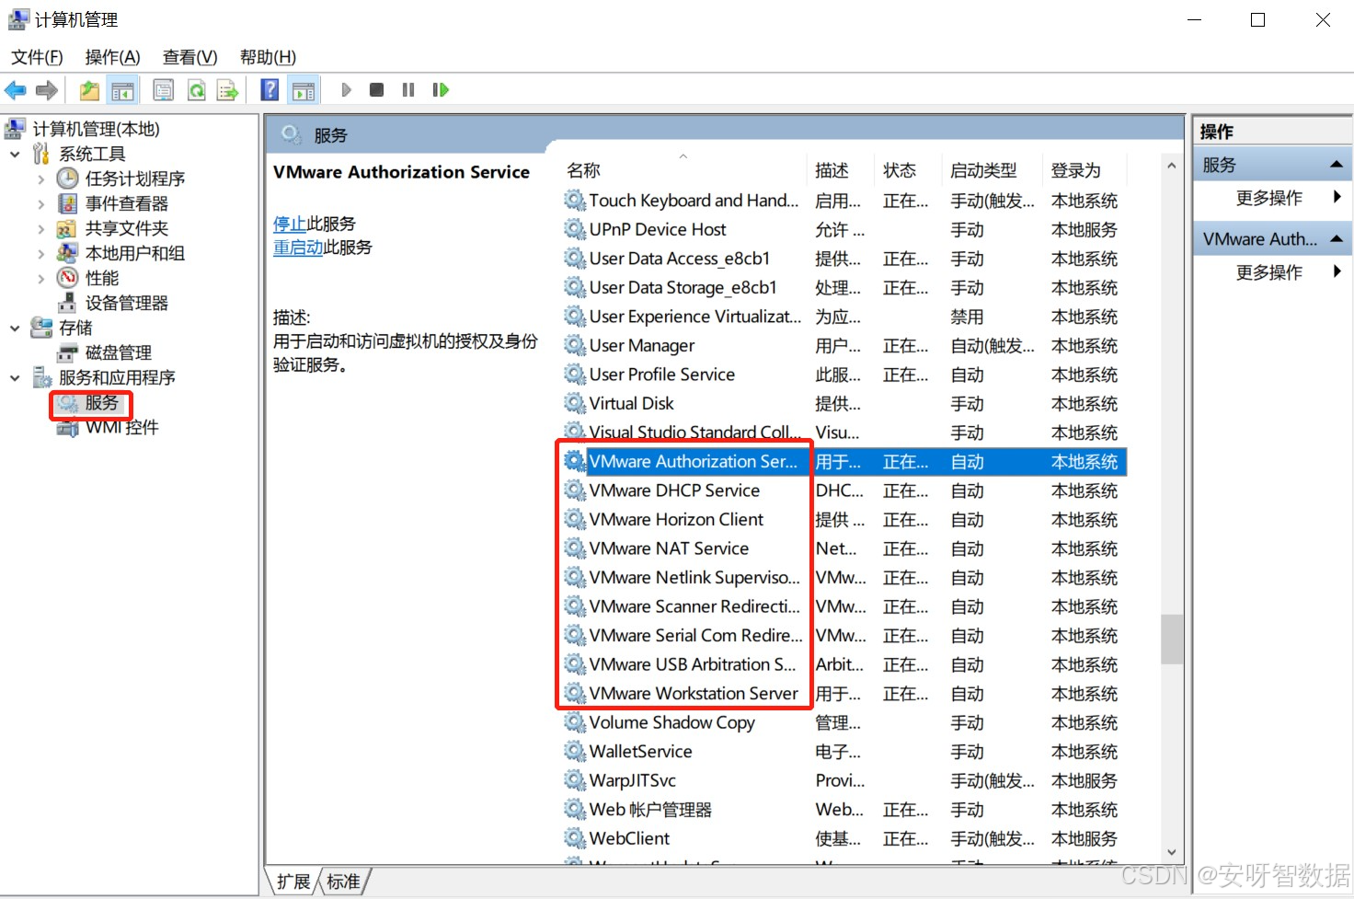Viewport: 1354px width, 899px height.
Task: Select the VMware DHCP Service row
Action: [844, 490]
